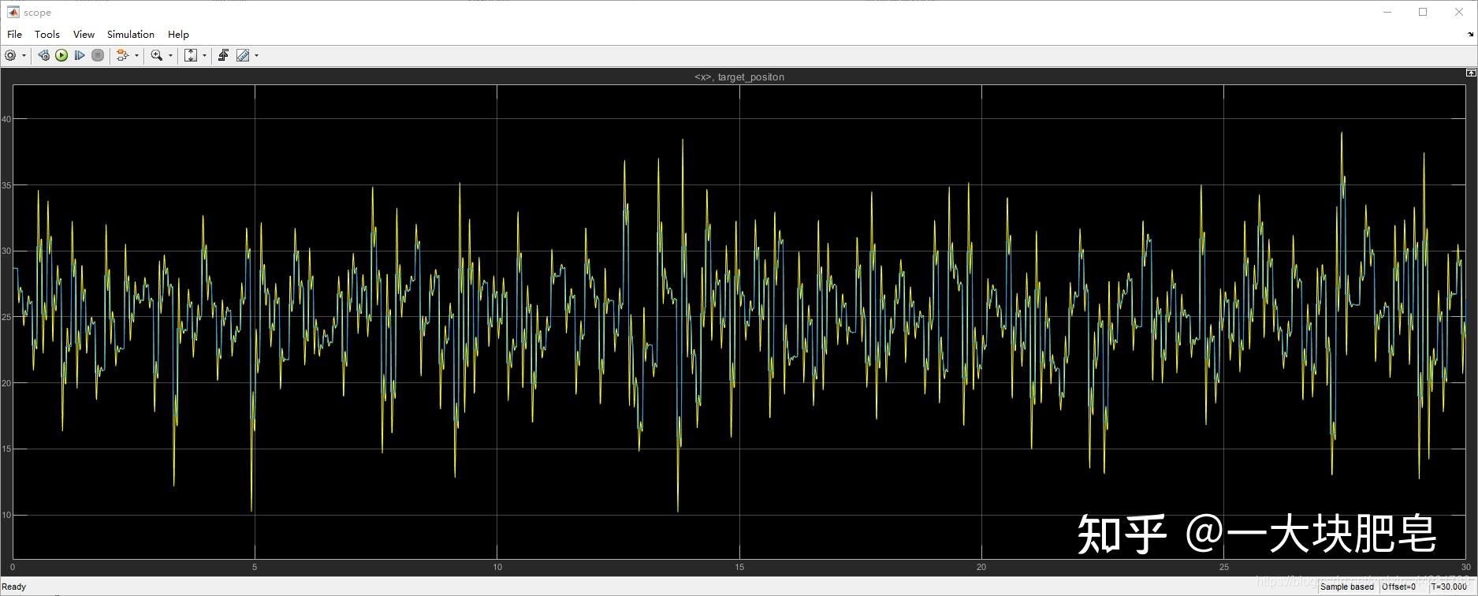Image resolution: width=1478 pixels, height=596 pixels.
Task: Toggle the Cursor Measurements ruler icon
Action: coord(243,55)
